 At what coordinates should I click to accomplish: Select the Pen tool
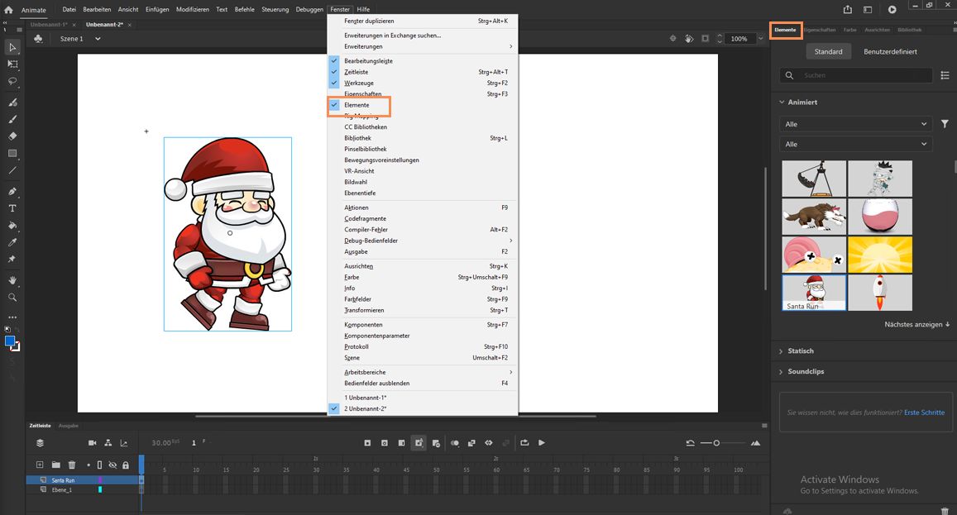(x=12, y=191)
